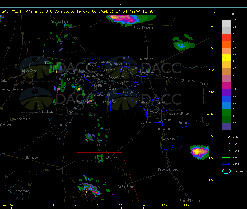Select the slate violet swatch above 5 label
The width and height of the screenshot is (247, 209).
pos(226,127)
